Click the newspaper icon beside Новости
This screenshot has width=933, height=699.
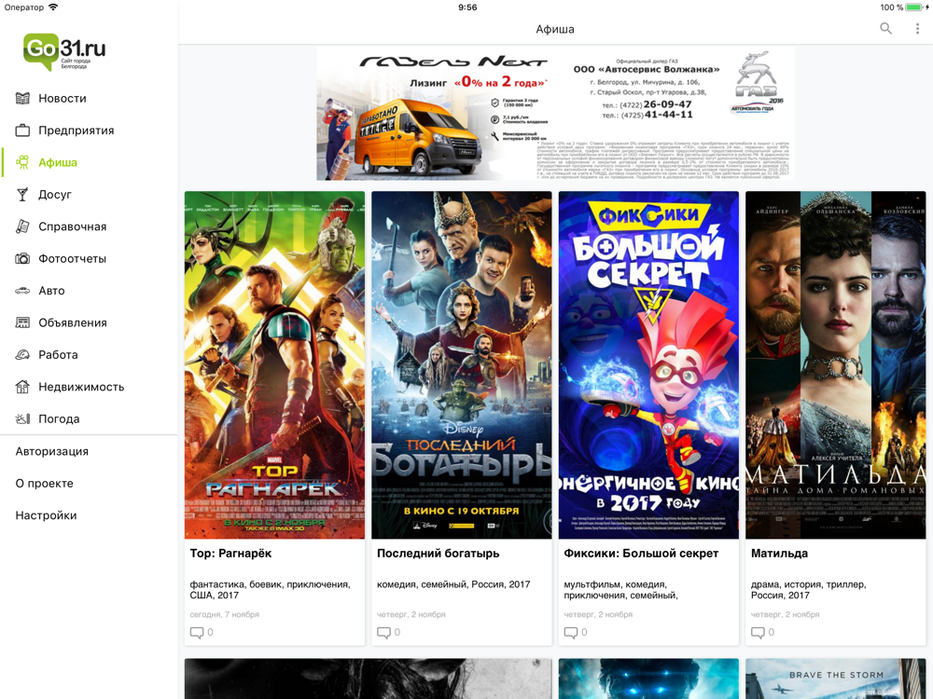coord(22,99)
